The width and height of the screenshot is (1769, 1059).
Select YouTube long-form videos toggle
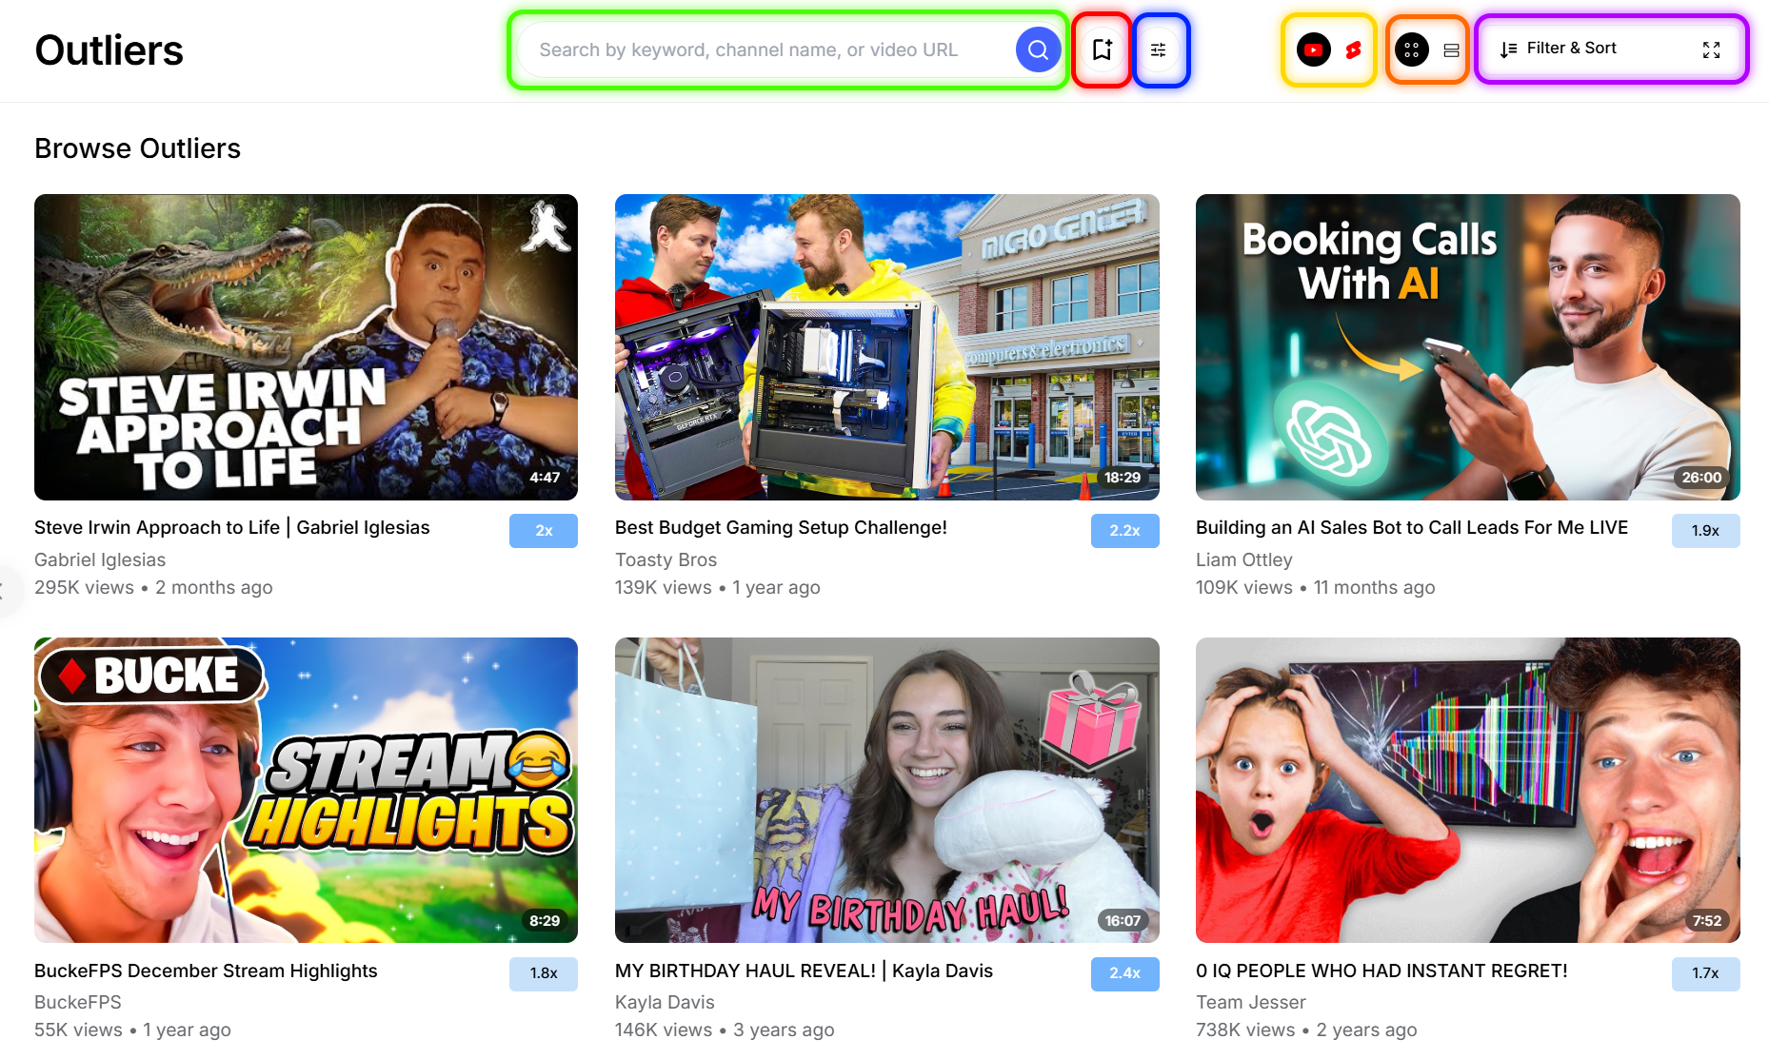1313,49
